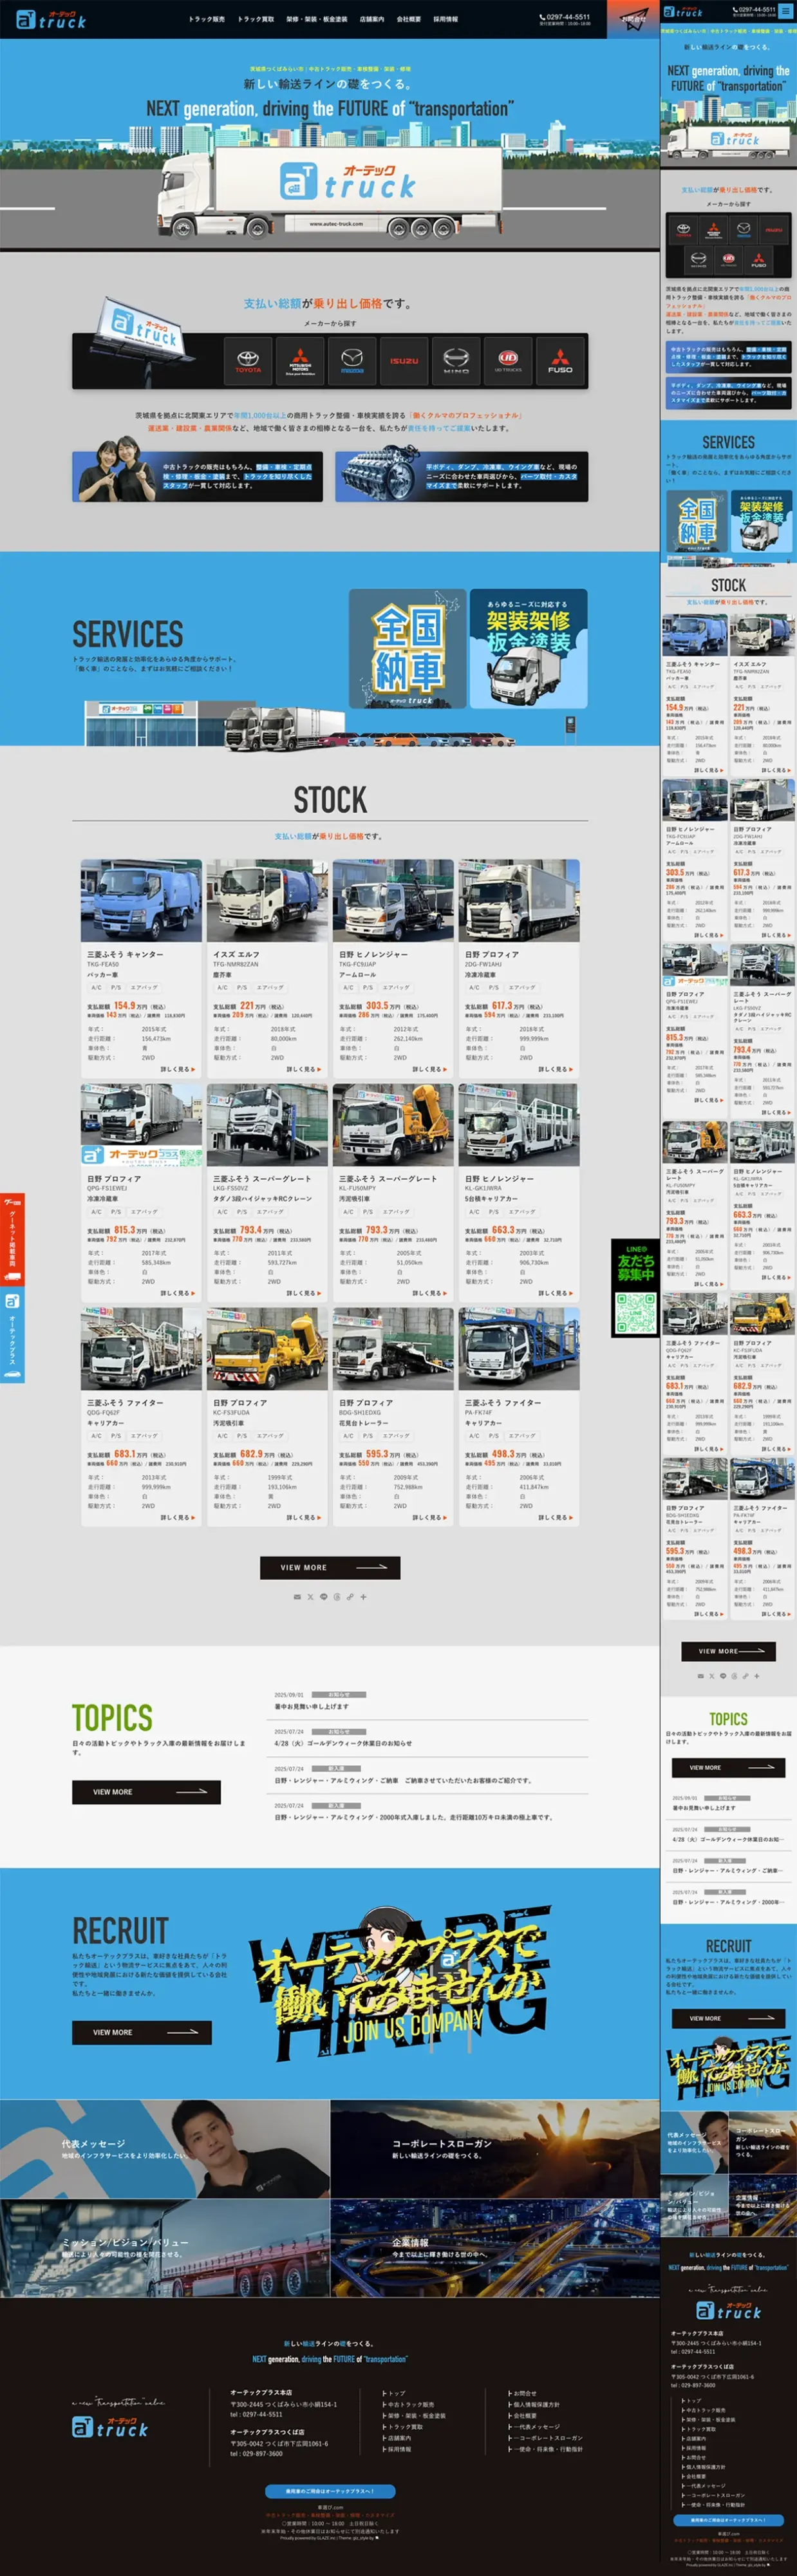Open the LINE 友だち募集中 QR banner
Screen dimensions: 797x2576
(x=635, y=1289)
